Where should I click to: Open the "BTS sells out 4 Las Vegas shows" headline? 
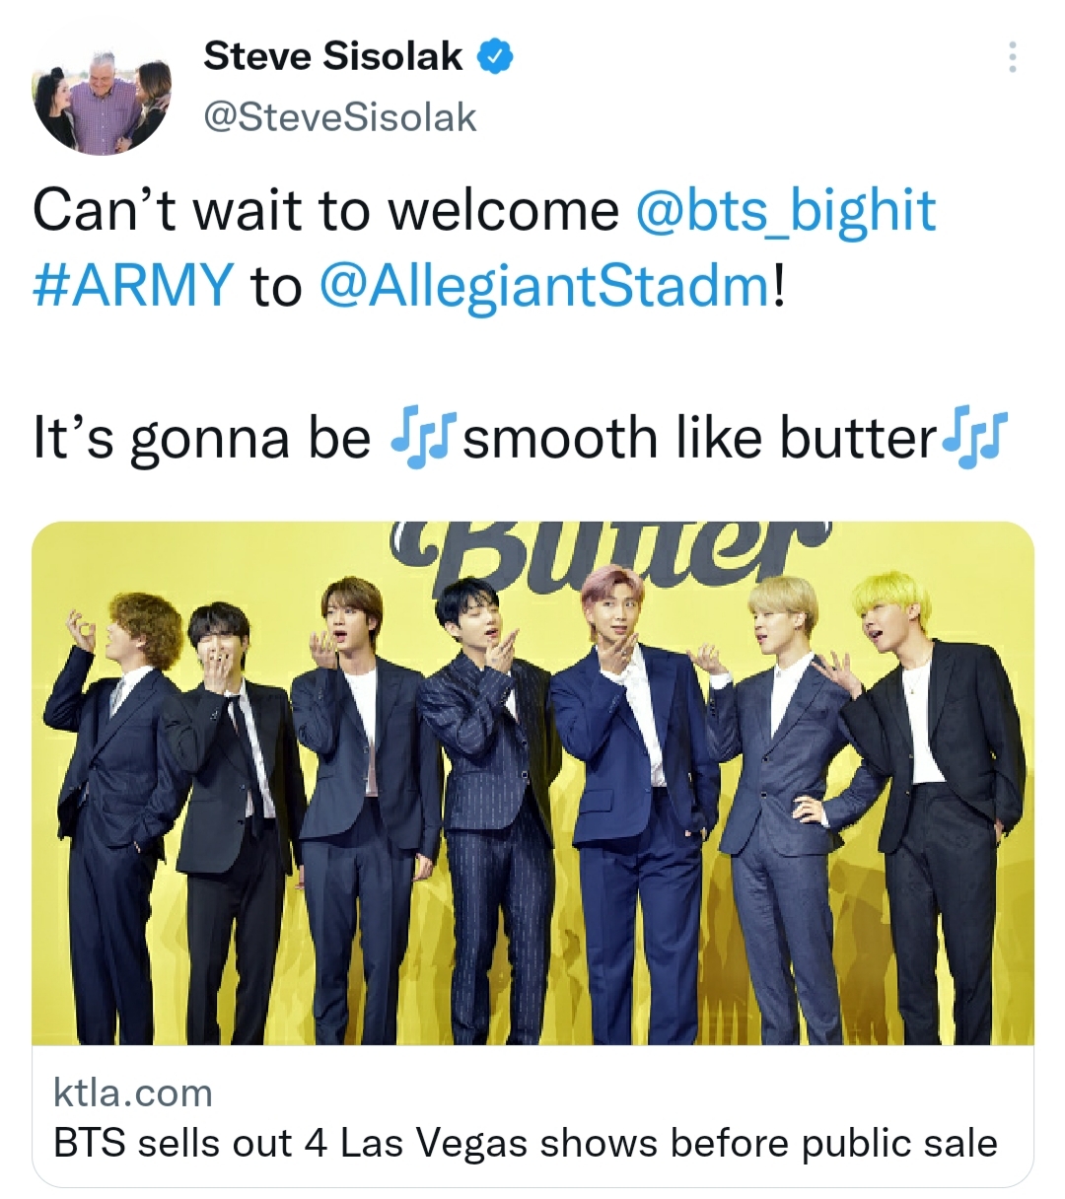(x=525, y=1143)
